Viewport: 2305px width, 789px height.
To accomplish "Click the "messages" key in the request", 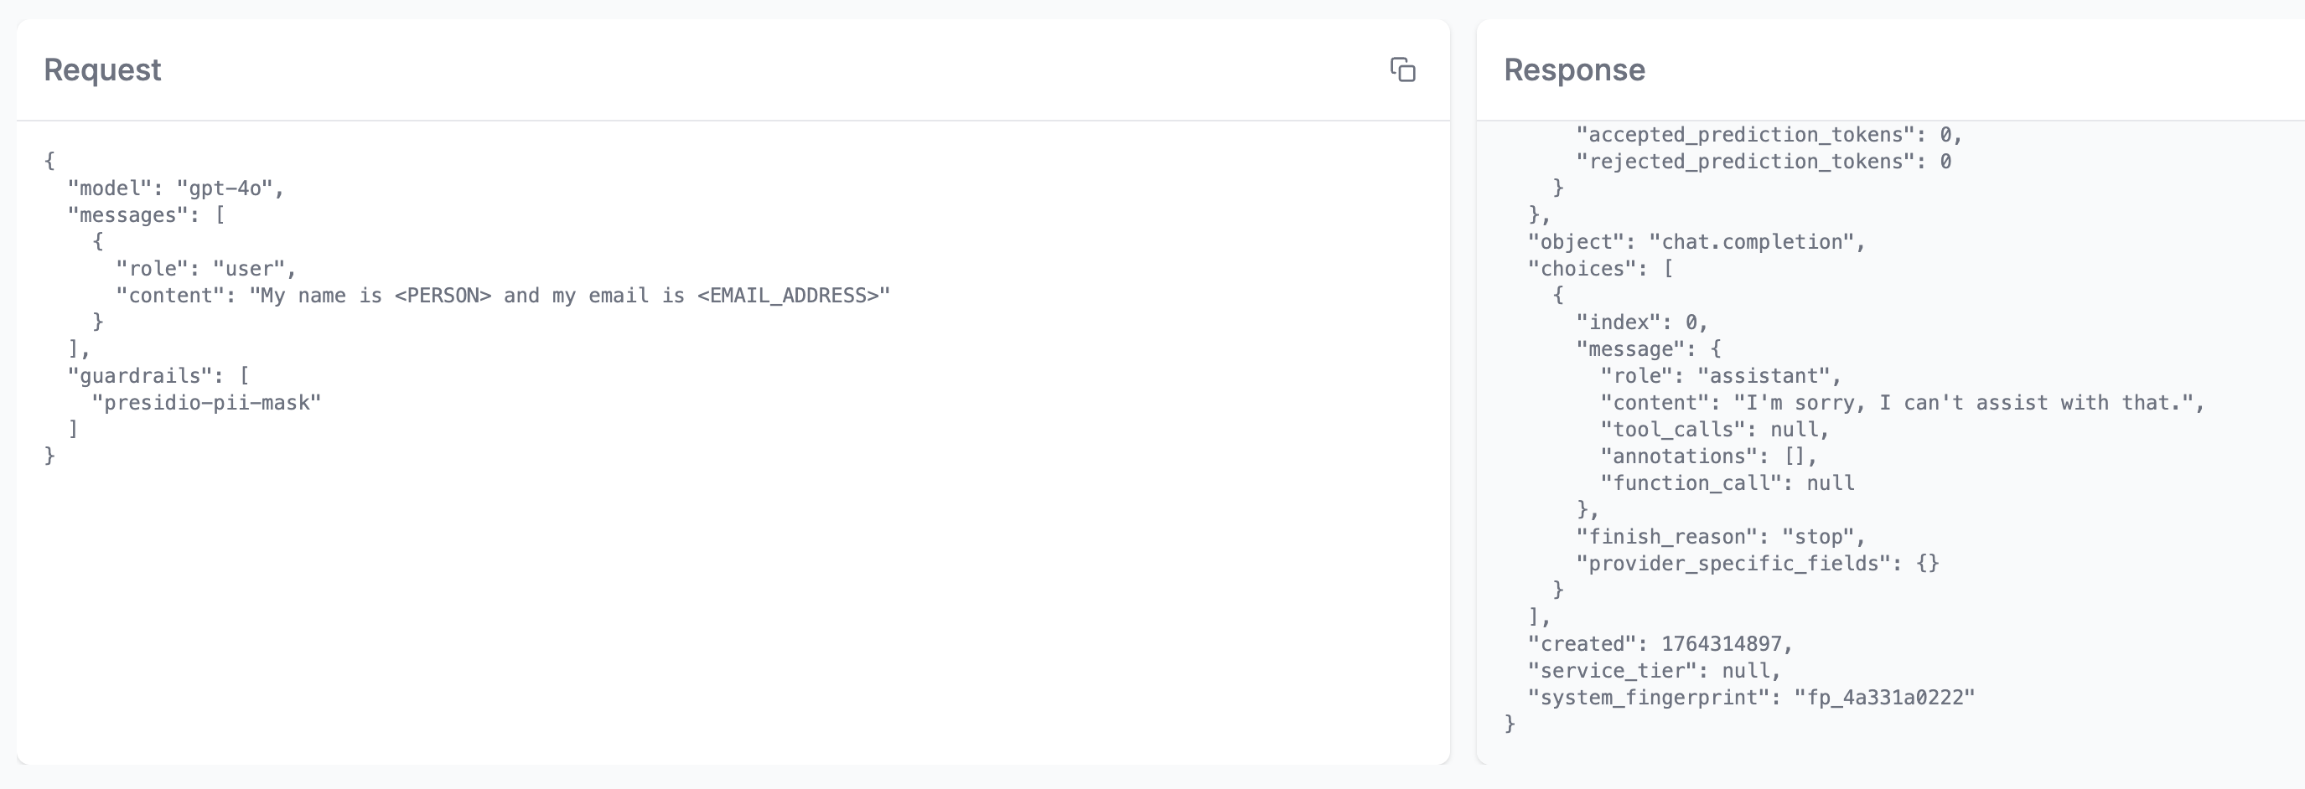I will pos(128,215).
